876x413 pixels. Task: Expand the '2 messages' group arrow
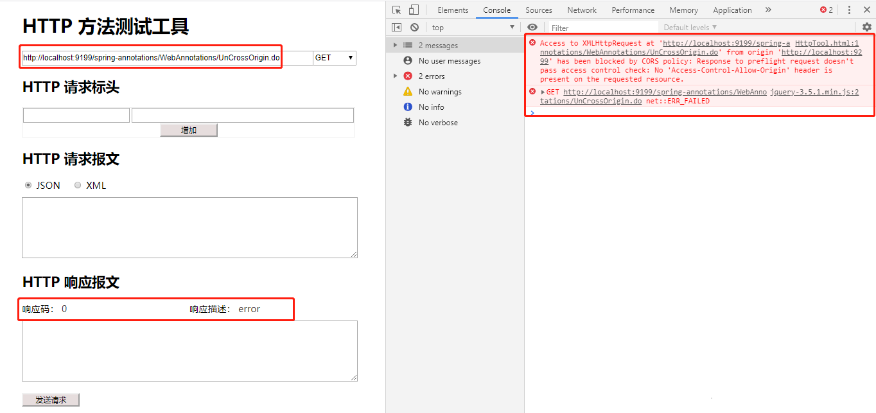pos(395,45)
